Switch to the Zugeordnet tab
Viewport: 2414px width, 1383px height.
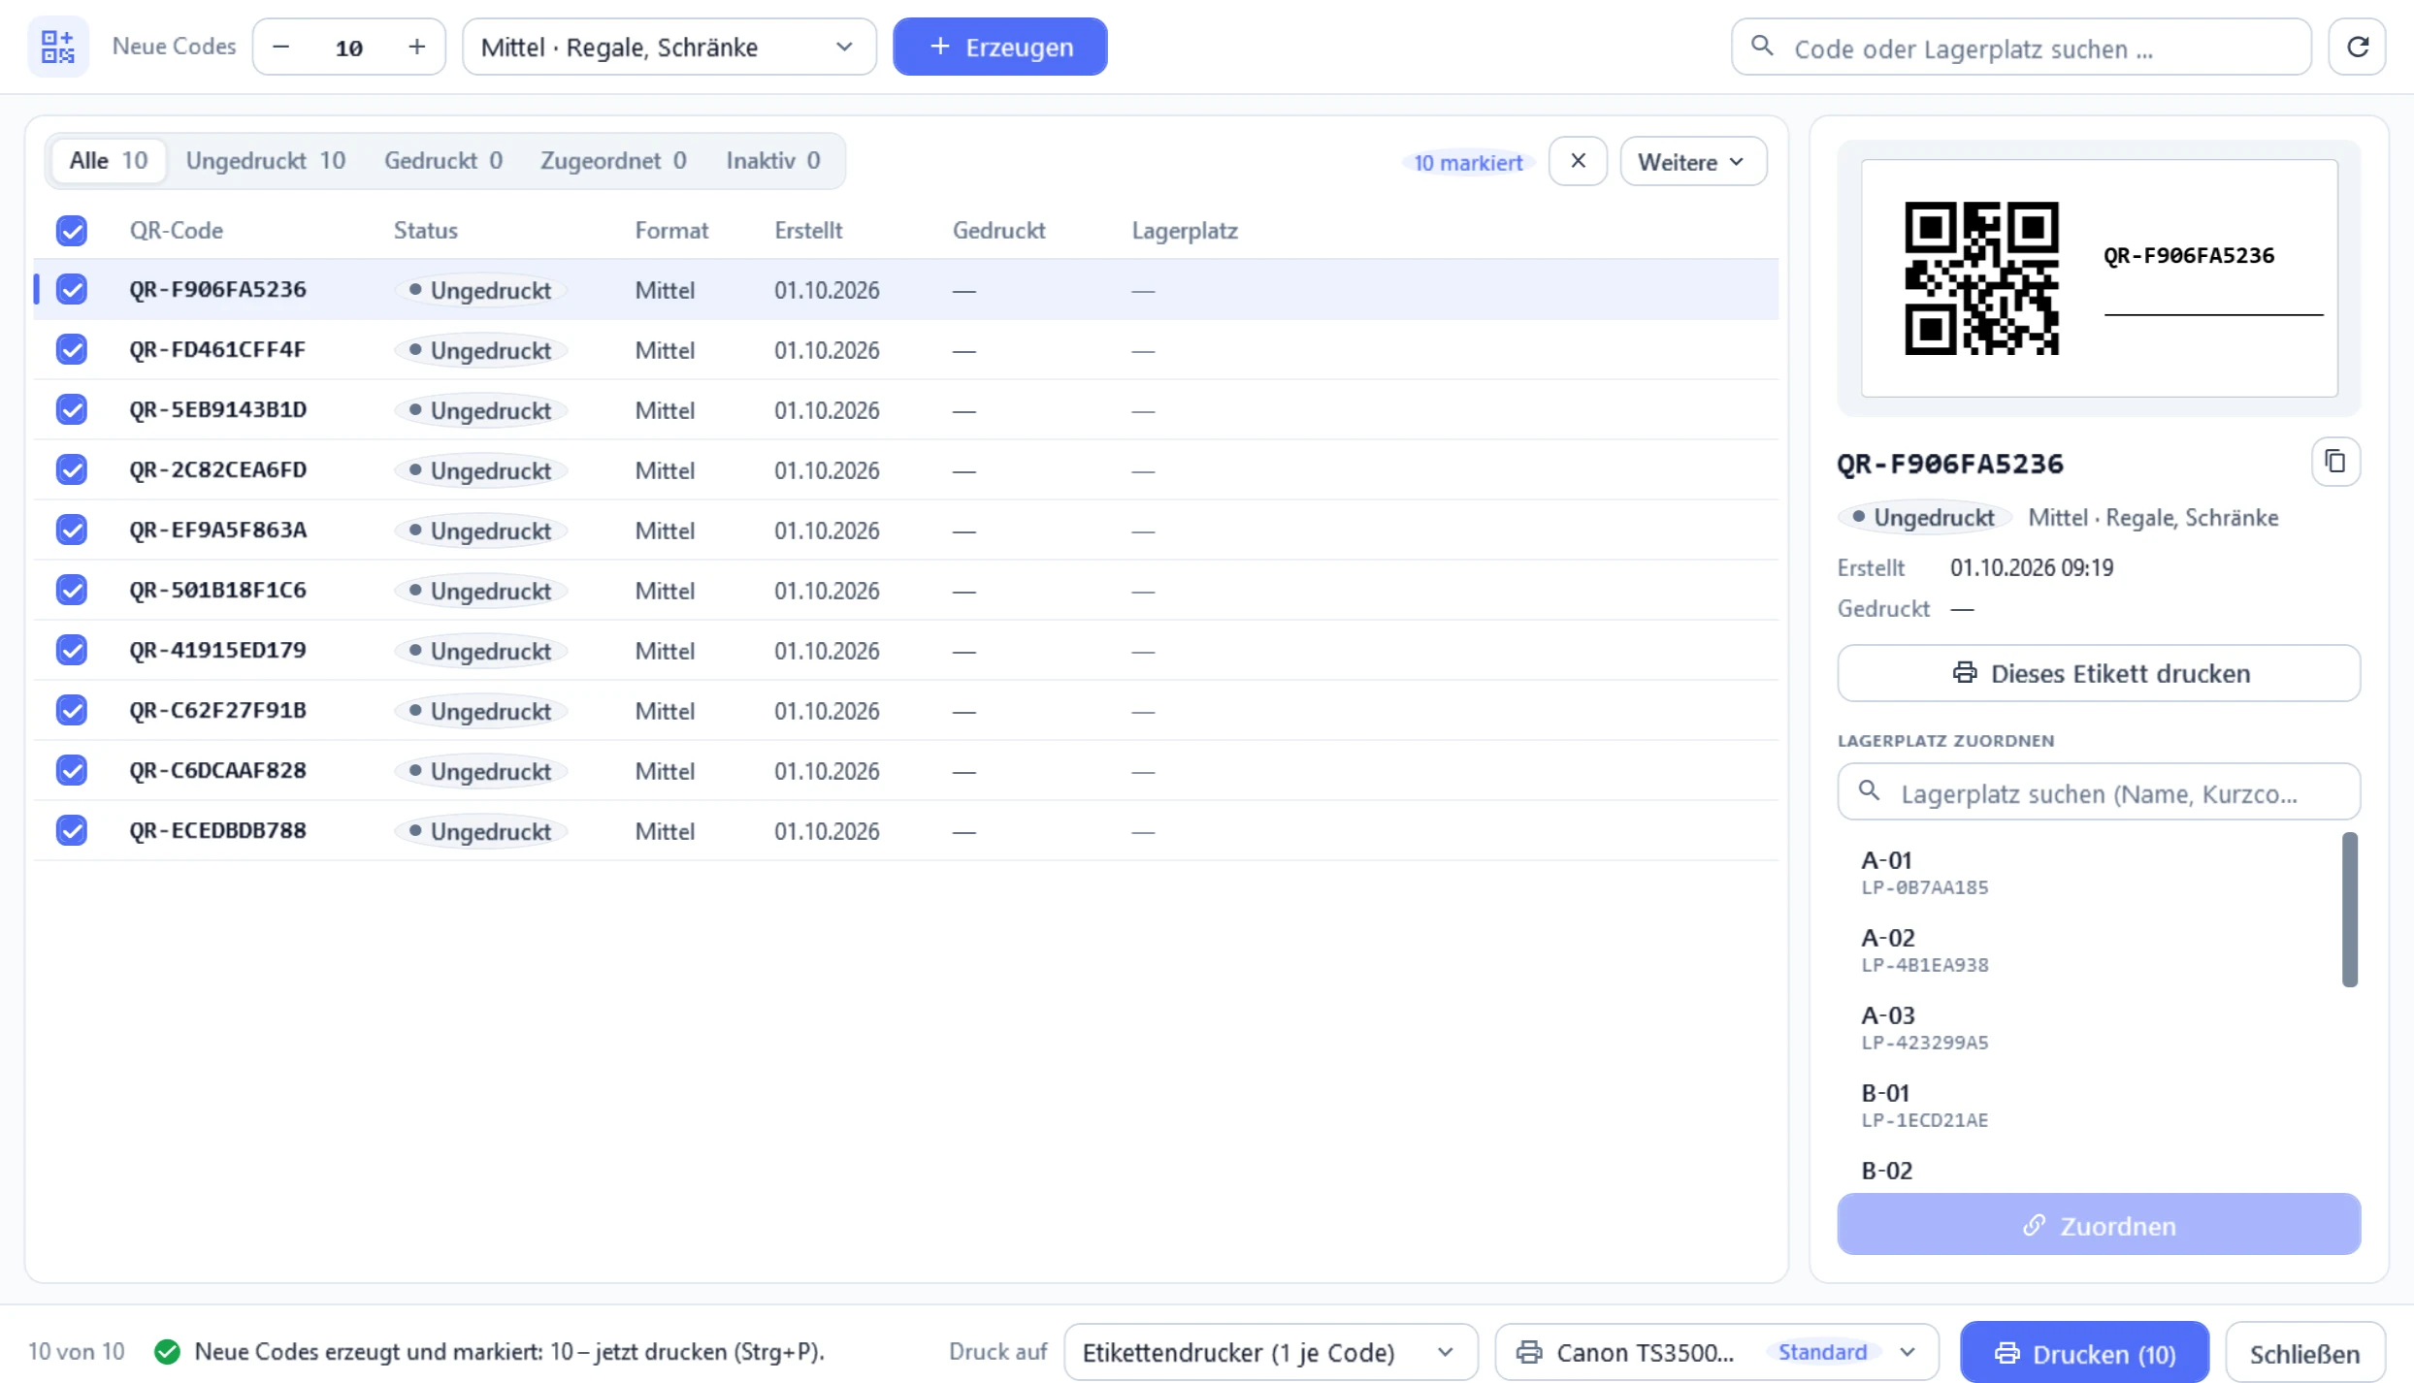613,160
